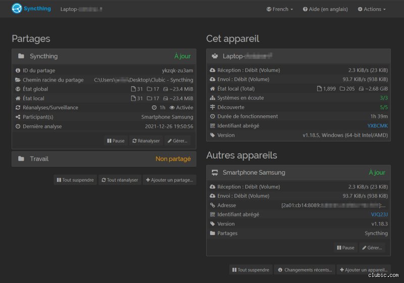Open the French language dropdown
The image size is (404, 283).
coord(280,9)
